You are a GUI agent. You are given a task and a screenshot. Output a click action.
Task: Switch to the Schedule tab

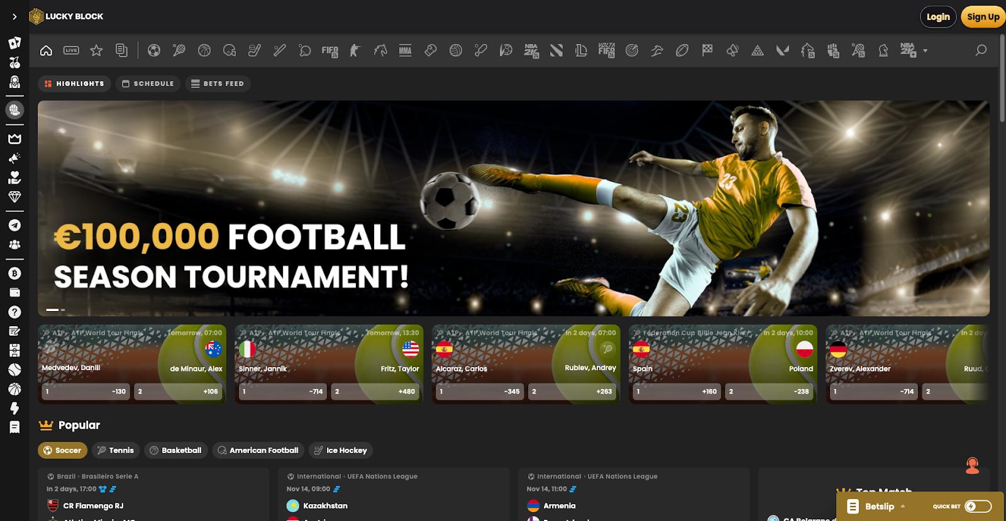148,84
